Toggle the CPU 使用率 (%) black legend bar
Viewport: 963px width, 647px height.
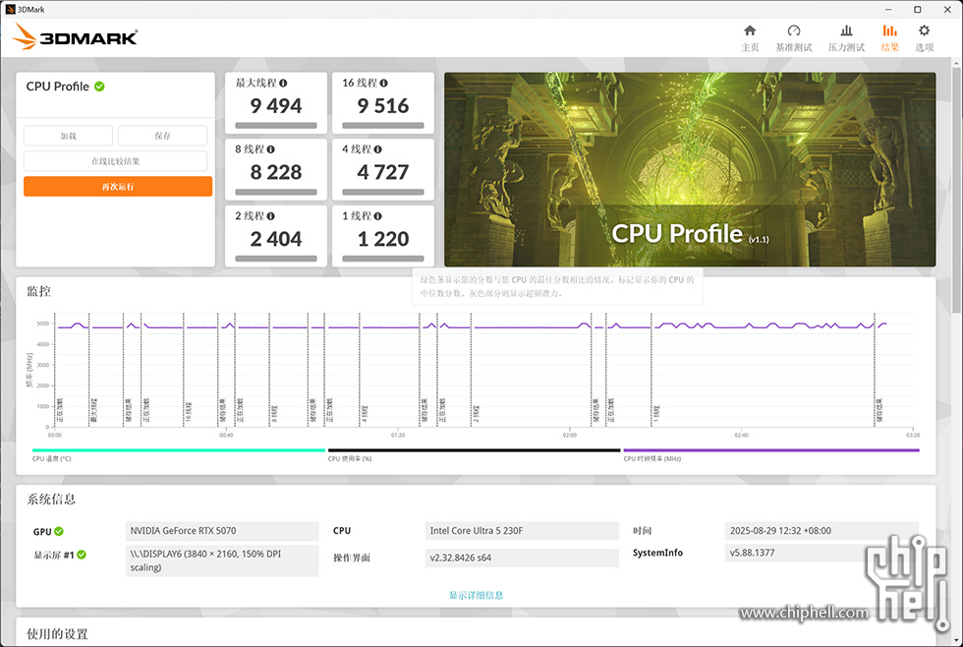474,450
